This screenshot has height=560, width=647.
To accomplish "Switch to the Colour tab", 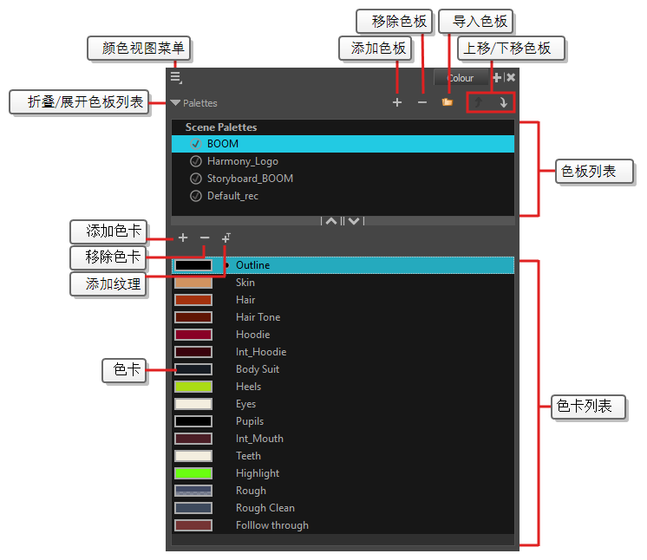I will (x=461, y=78).
